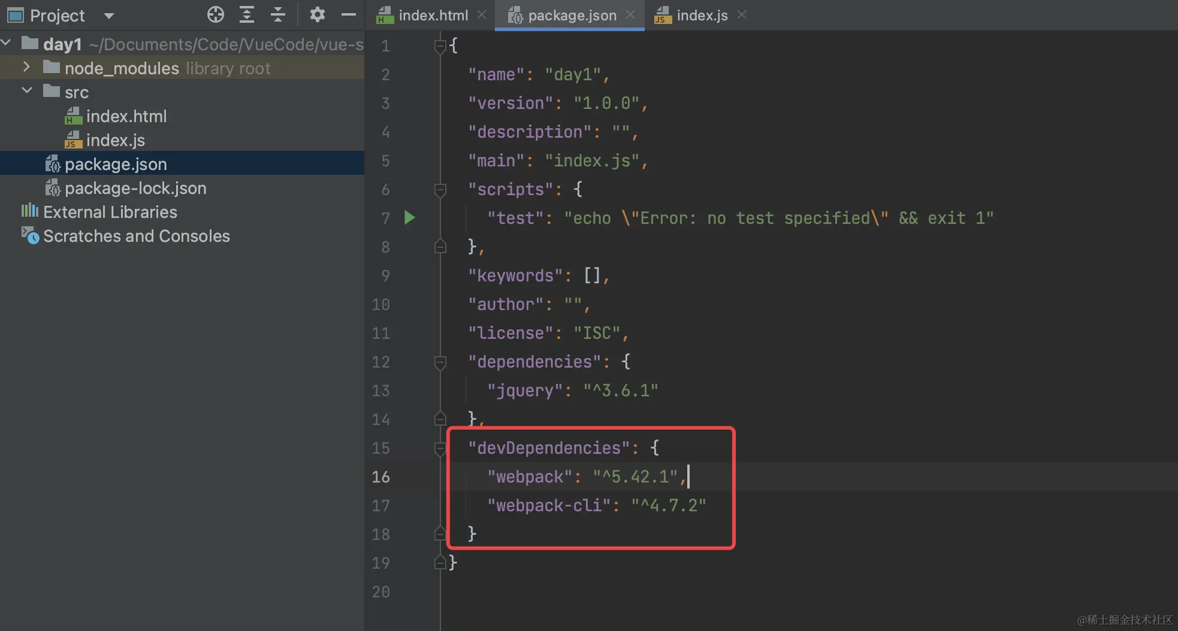Screen dimensions: 1178x631
Task: Click the "devDependencies" key text
Action: pos(549,448)
